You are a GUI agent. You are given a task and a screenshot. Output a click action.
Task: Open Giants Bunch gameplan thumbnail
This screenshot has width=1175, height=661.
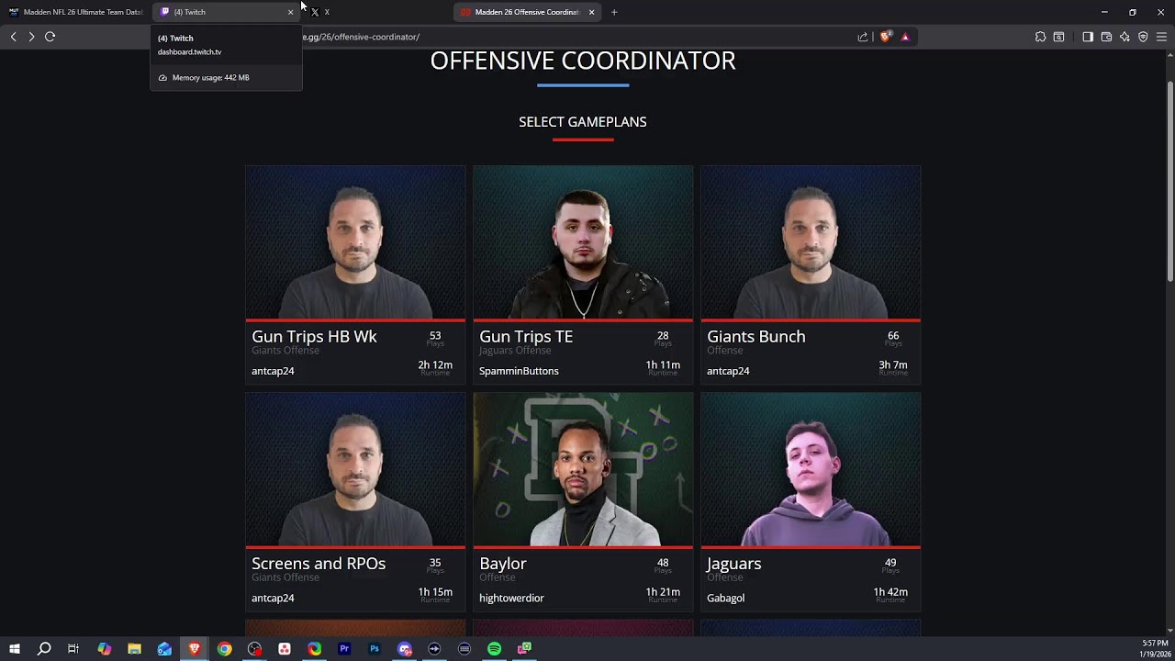tap(811, 242)
